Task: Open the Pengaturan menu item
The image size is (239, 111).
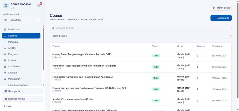Action: tap(21, 79)
